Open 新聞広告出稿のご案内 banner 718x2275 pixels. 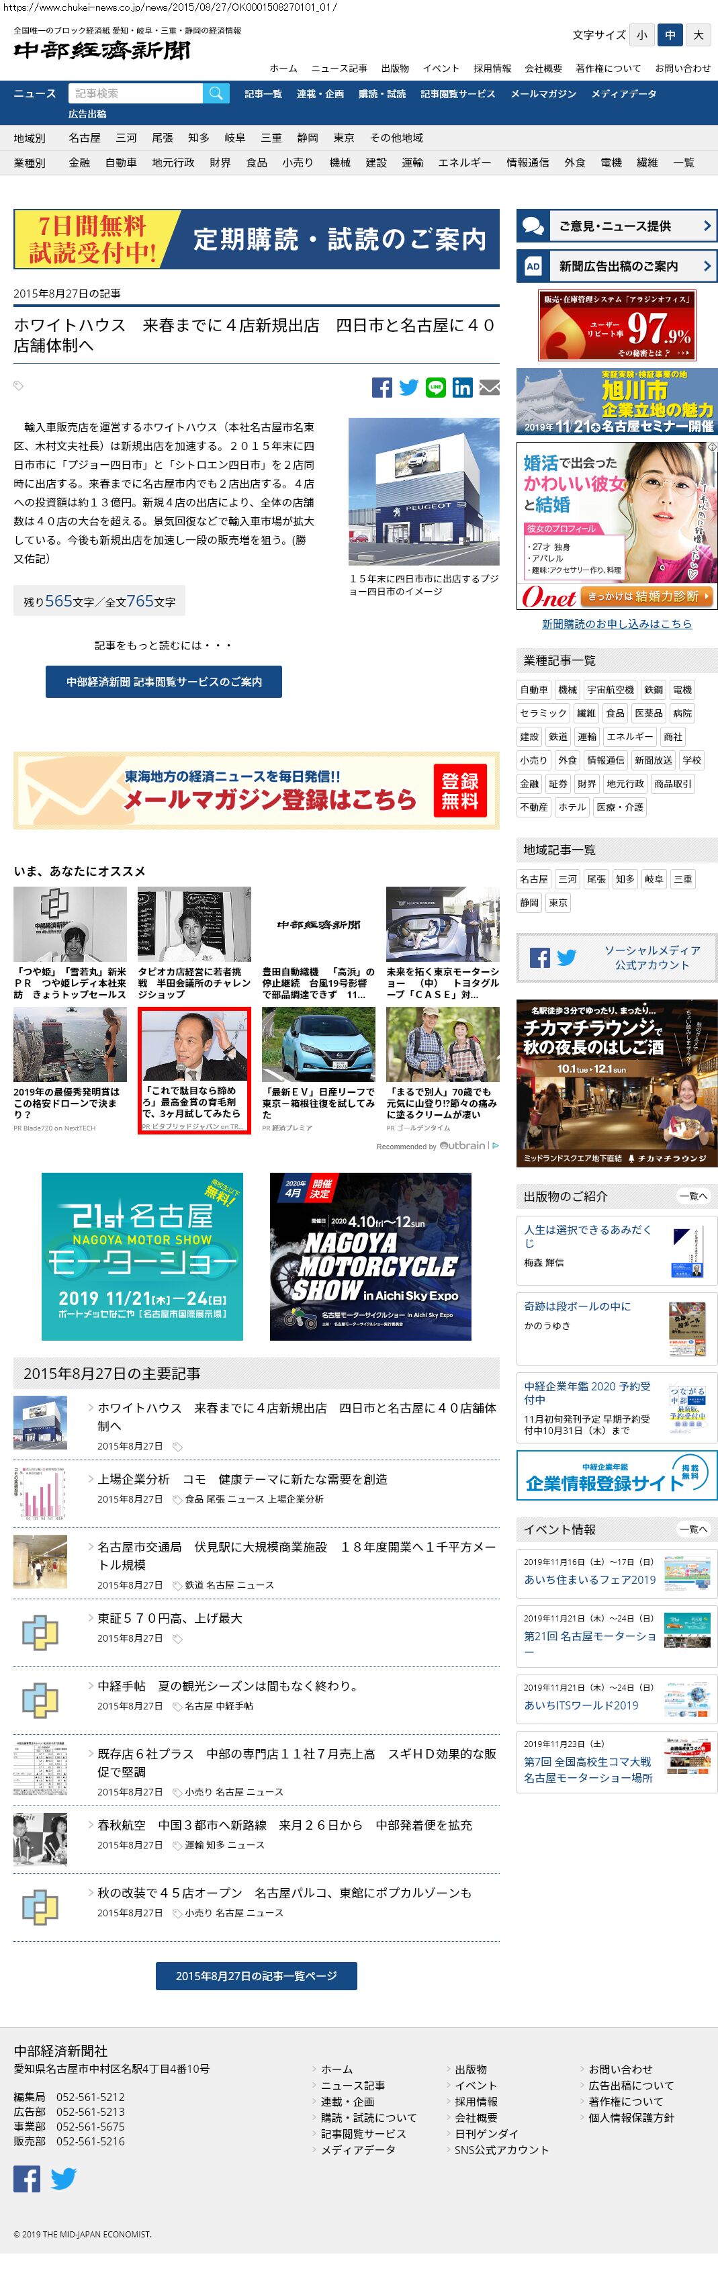point(617,266)
